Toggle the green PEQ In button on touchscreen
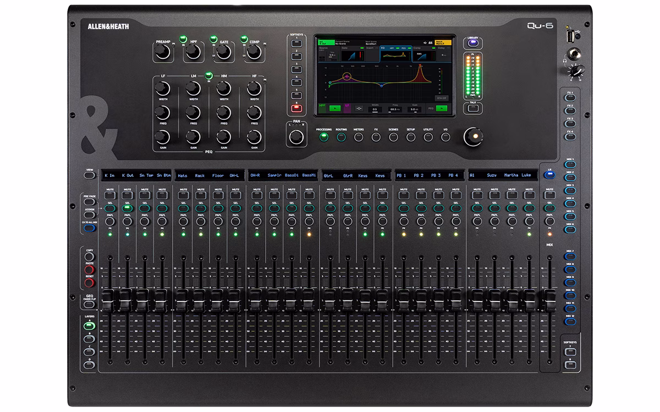Screen dimensions: 660x412 [442, 109]
